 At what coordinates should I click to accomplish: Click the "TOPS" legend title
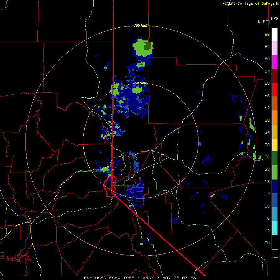[x=273, y=19]
